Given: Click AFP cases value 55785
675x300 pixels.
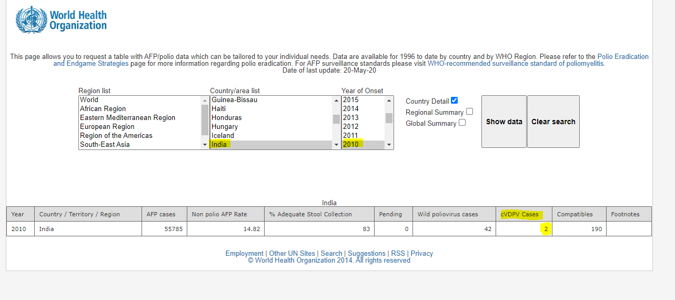Looking at the screenshot, I should coord(165,229).
